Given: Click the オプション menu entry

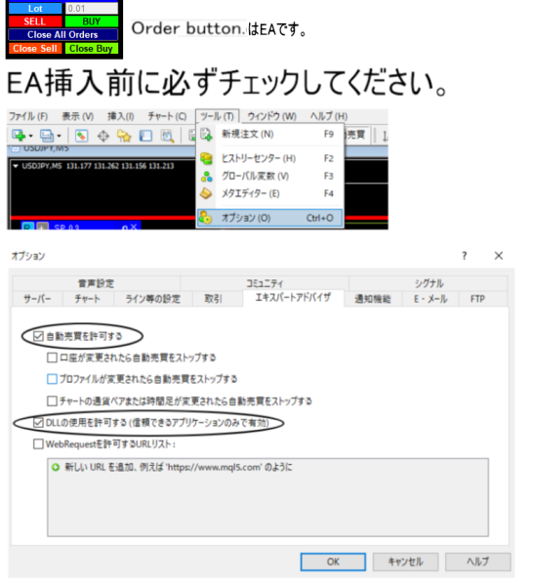Looking at the screenshot, I should coord(269,218).
